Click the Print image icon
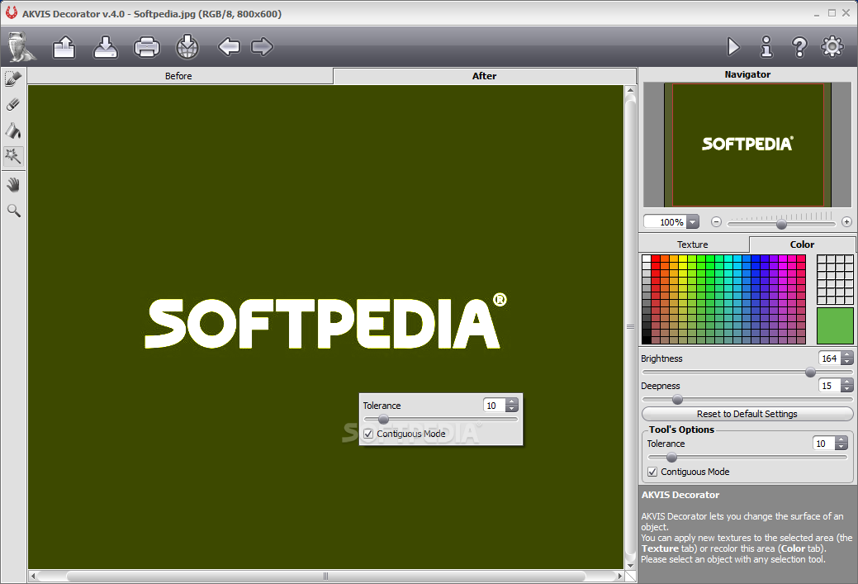The width and height of the screenshot is (858, 584). click(x=147, y=47)
